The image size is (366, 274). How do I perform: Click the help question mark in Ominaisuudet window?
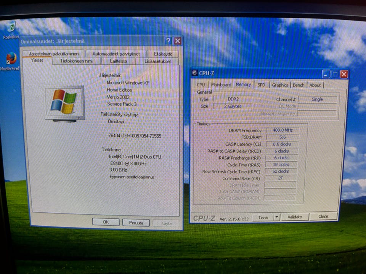(x=168, y=41)
